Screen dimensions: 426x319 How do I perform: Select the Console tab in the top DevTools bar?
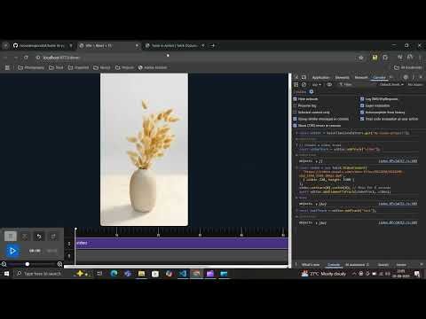[x=379, y=77]
